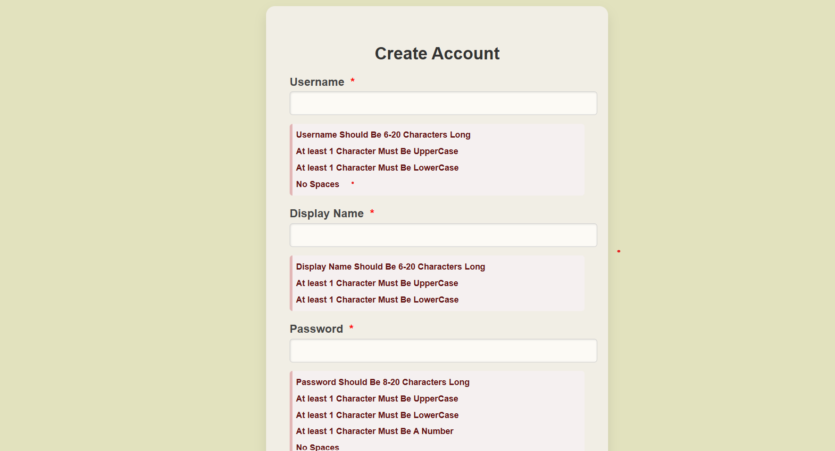
Task: Click 'At least 1 Character Must Be A Number' text
Action: (374, 431)
